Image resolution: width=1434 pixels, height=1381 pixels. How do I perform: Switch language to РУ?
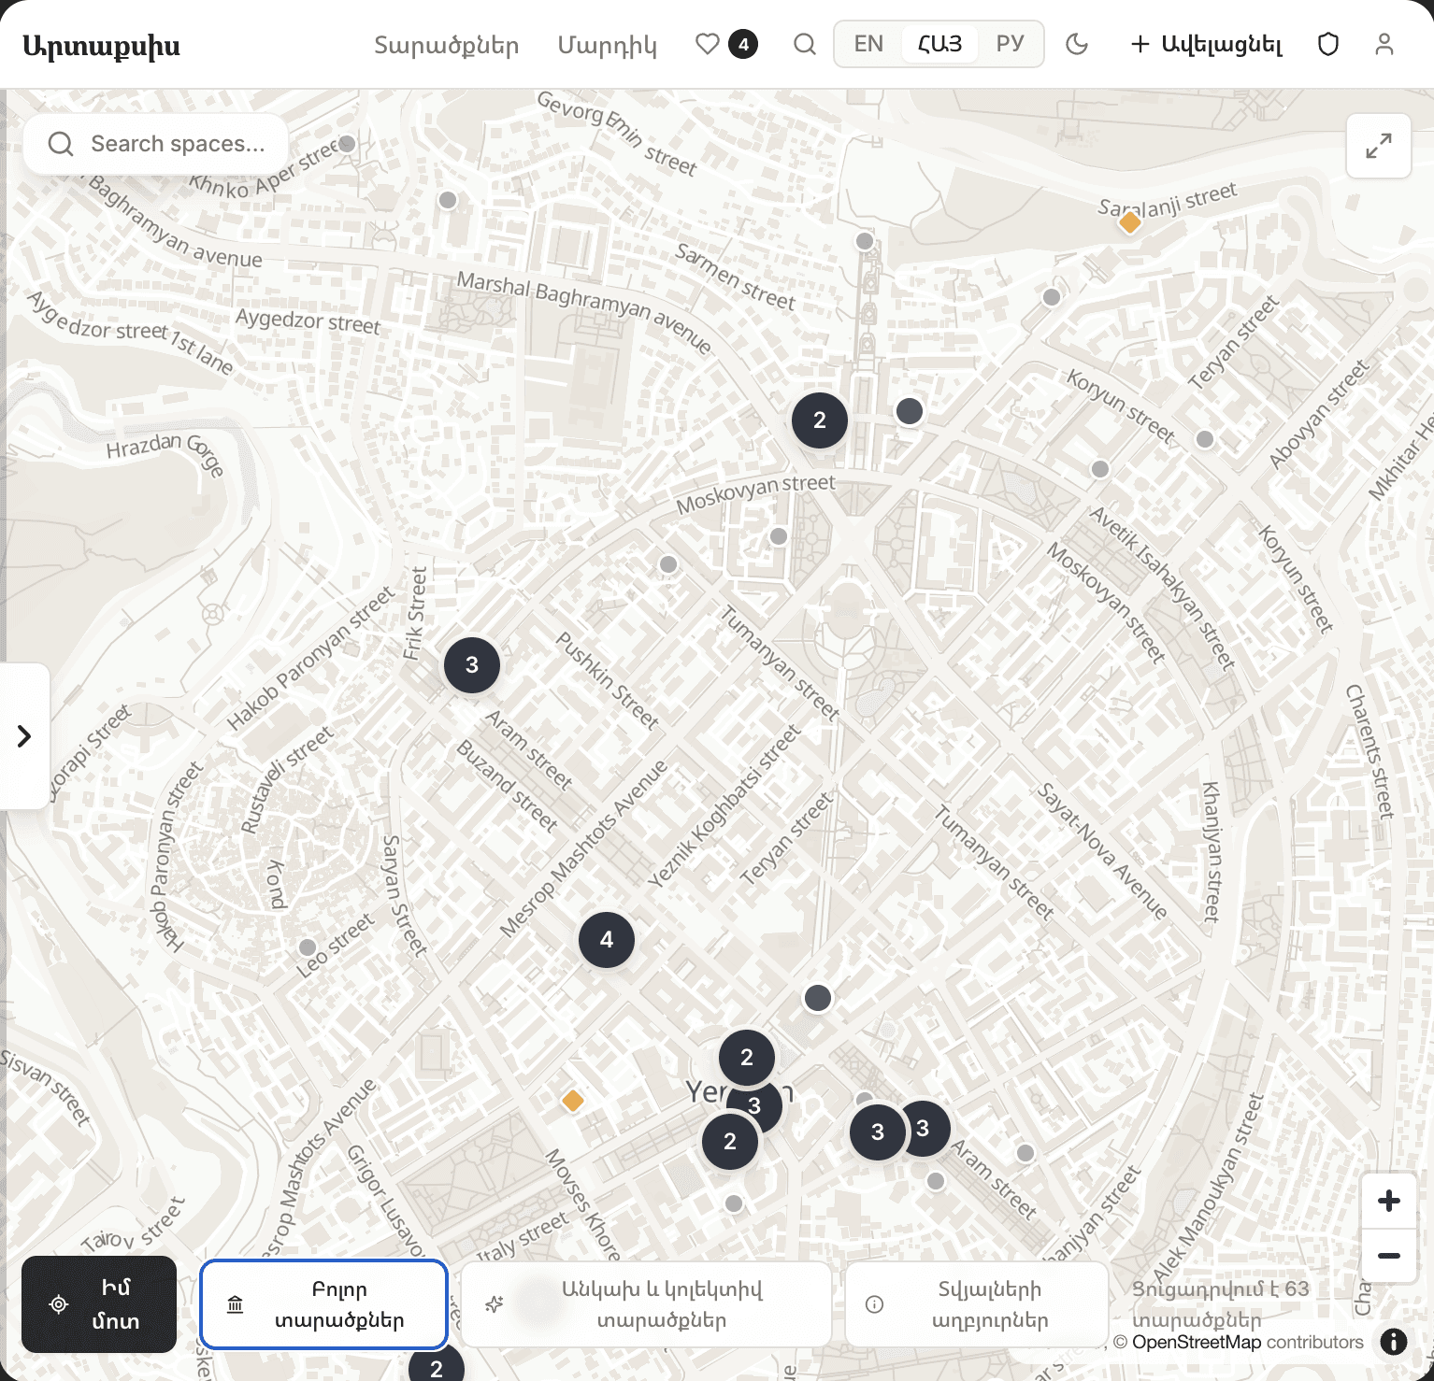(x=1010, y=44)
